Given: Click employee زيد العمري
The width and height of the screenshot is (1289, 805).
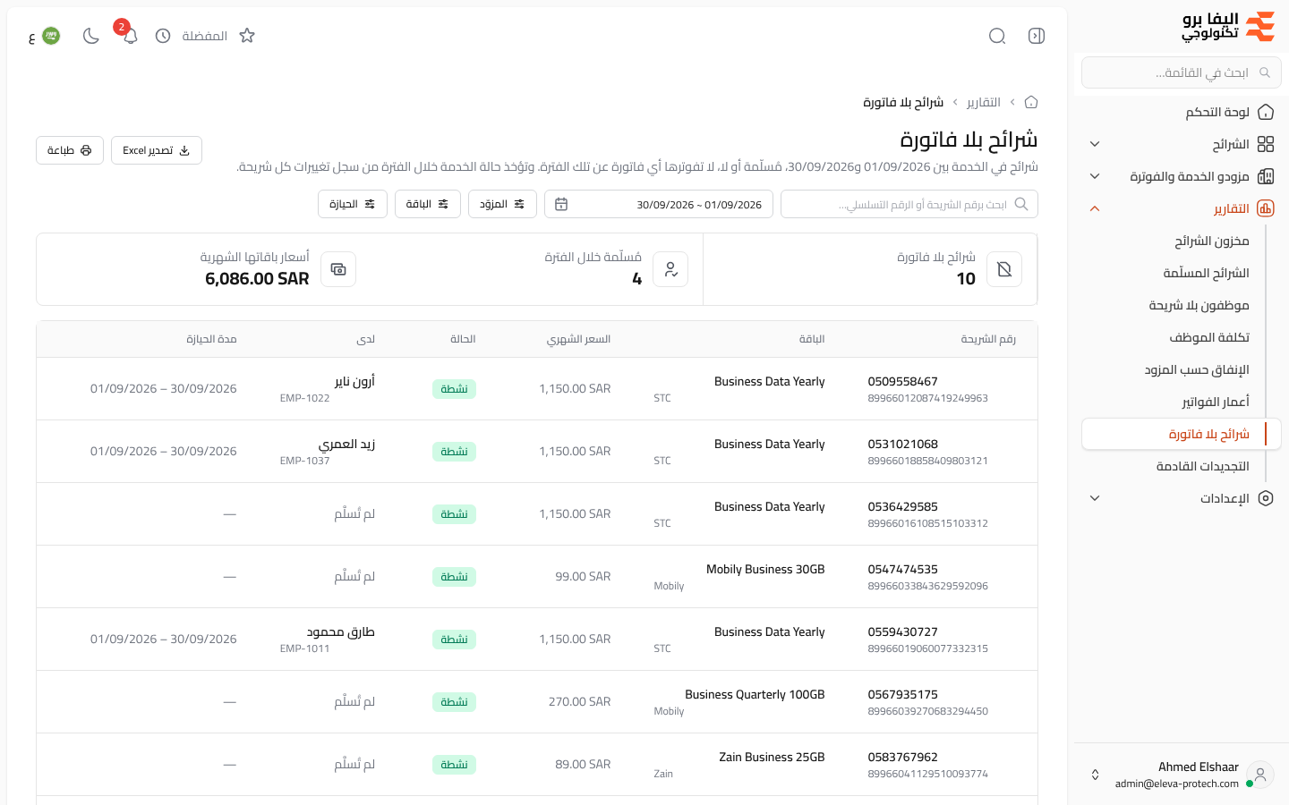Looking at the screenshot, I should tap(347, 444).
